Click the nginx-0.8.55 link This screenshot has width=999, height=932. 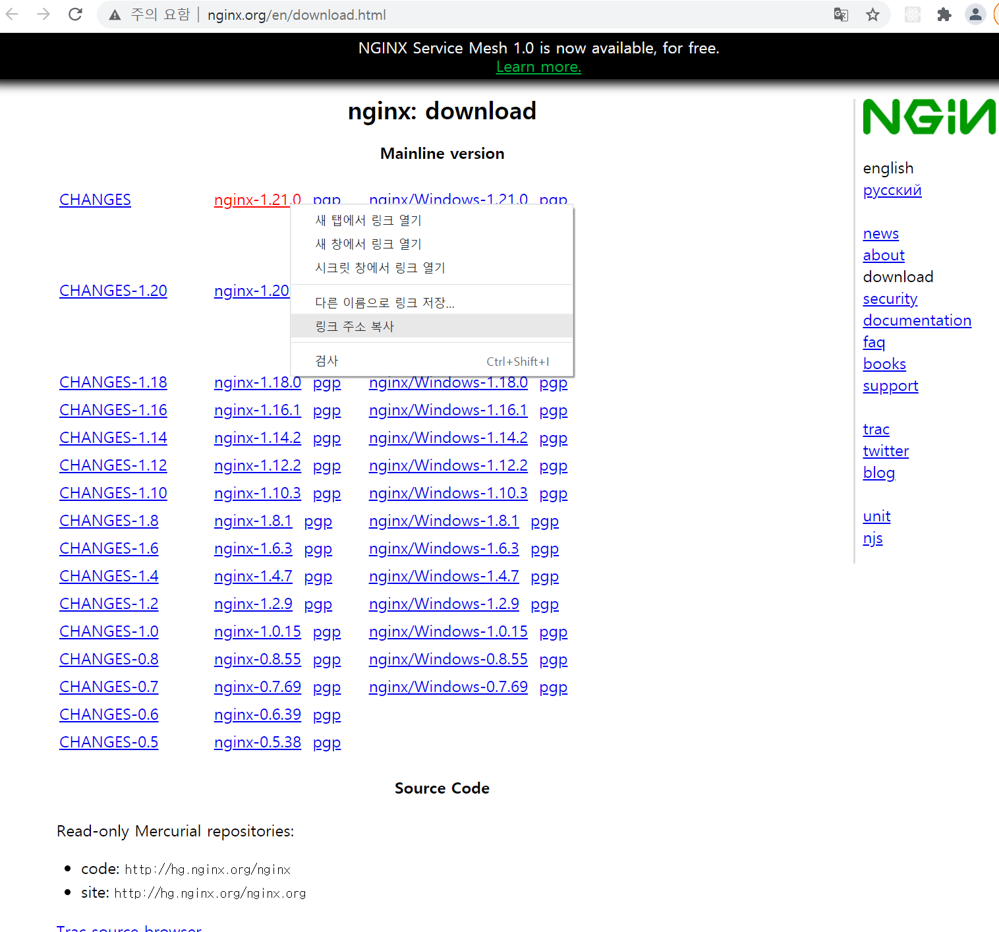(258, 659)
